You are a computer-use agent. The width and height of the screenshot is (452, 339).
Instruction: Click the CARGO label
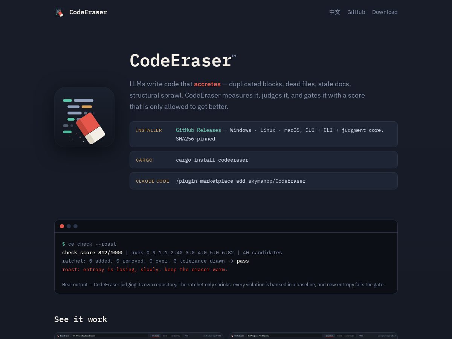(144, 160)
